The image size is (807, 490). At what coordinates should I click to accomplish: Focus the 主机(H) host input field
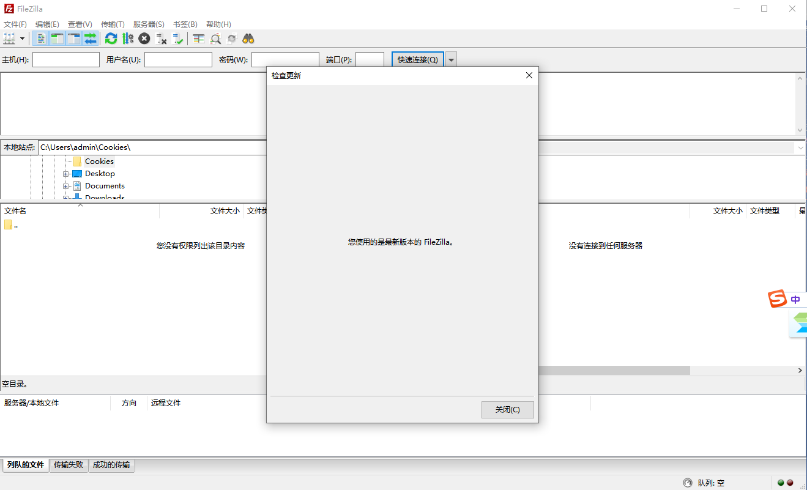pyautogui.click(x=66, y=59)
